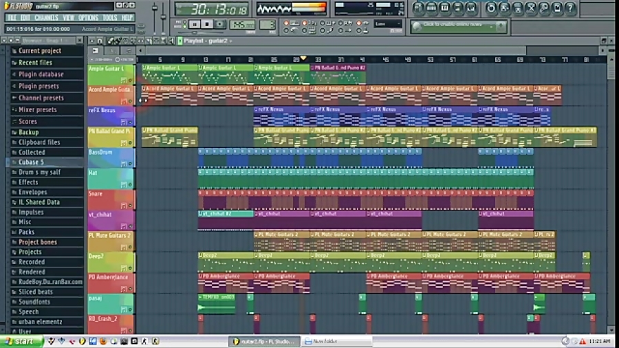Click the Windows Start button

point(21,341)
